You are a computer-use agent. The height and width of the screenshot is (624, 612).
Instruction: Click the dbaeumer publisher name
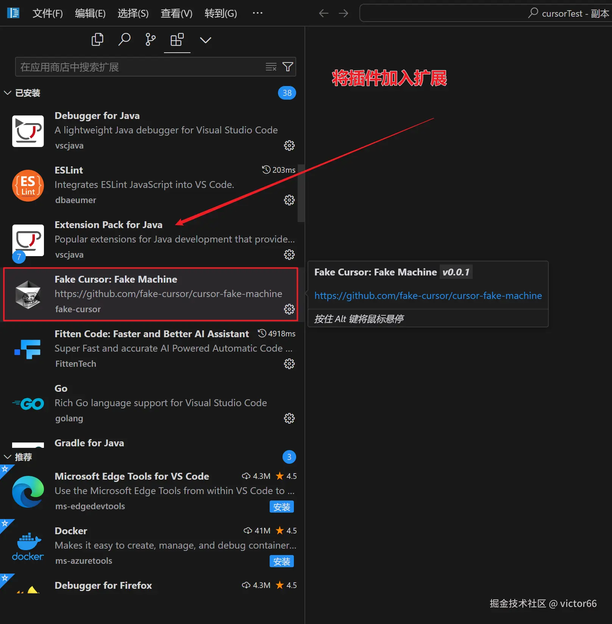[76, 200]
